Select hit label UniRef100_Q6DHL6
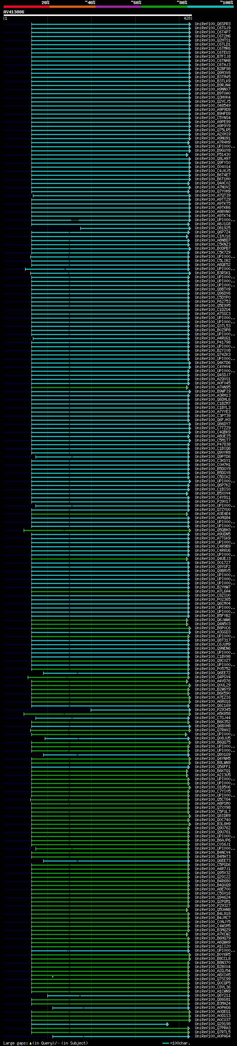 pos(213,400)
